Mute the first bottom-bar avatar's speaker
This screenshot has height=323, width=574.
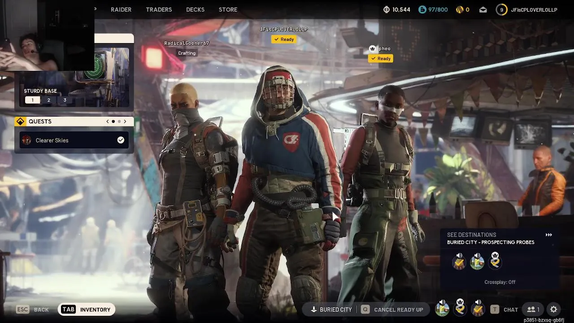coord(442,302)
